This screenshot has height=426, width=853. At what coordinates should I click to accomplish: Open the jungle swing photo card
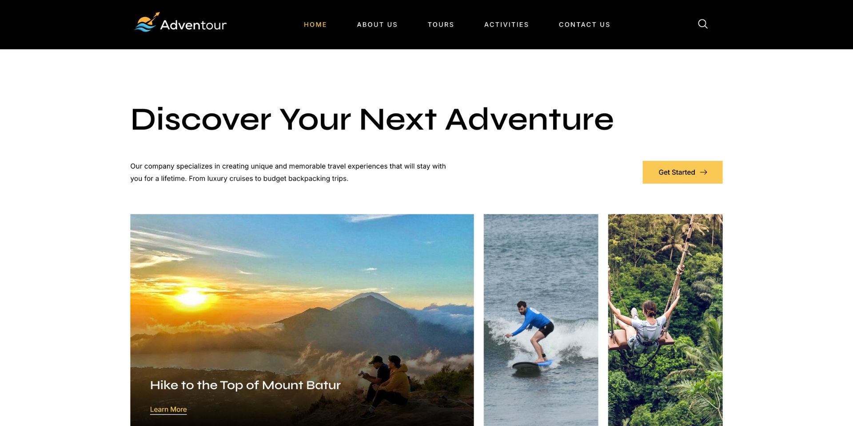[x=665, y=320]
